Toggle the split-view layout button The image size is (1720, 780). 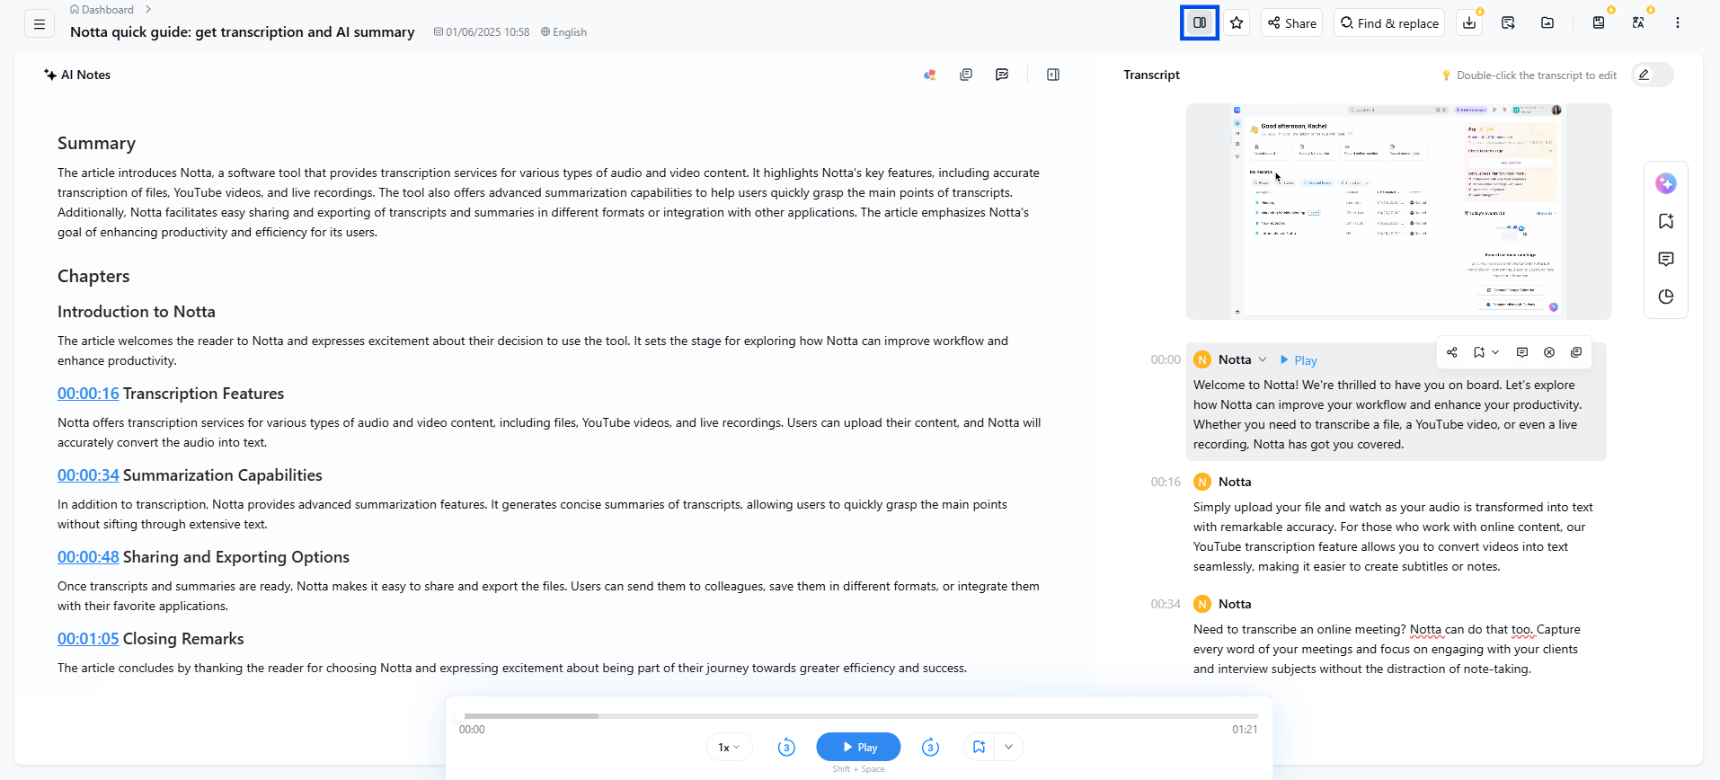(x=1200, y=22)
